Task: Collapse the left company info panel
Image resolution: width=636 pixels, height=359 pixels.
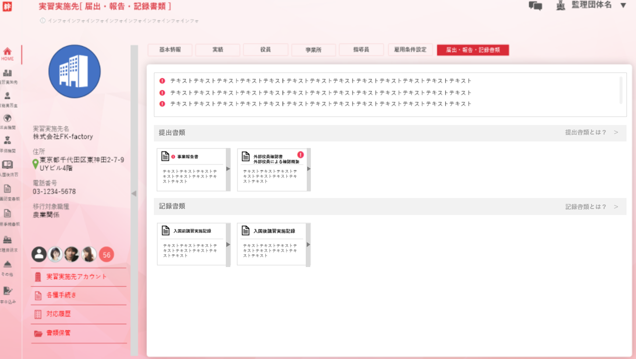Action: coord(134,193)
